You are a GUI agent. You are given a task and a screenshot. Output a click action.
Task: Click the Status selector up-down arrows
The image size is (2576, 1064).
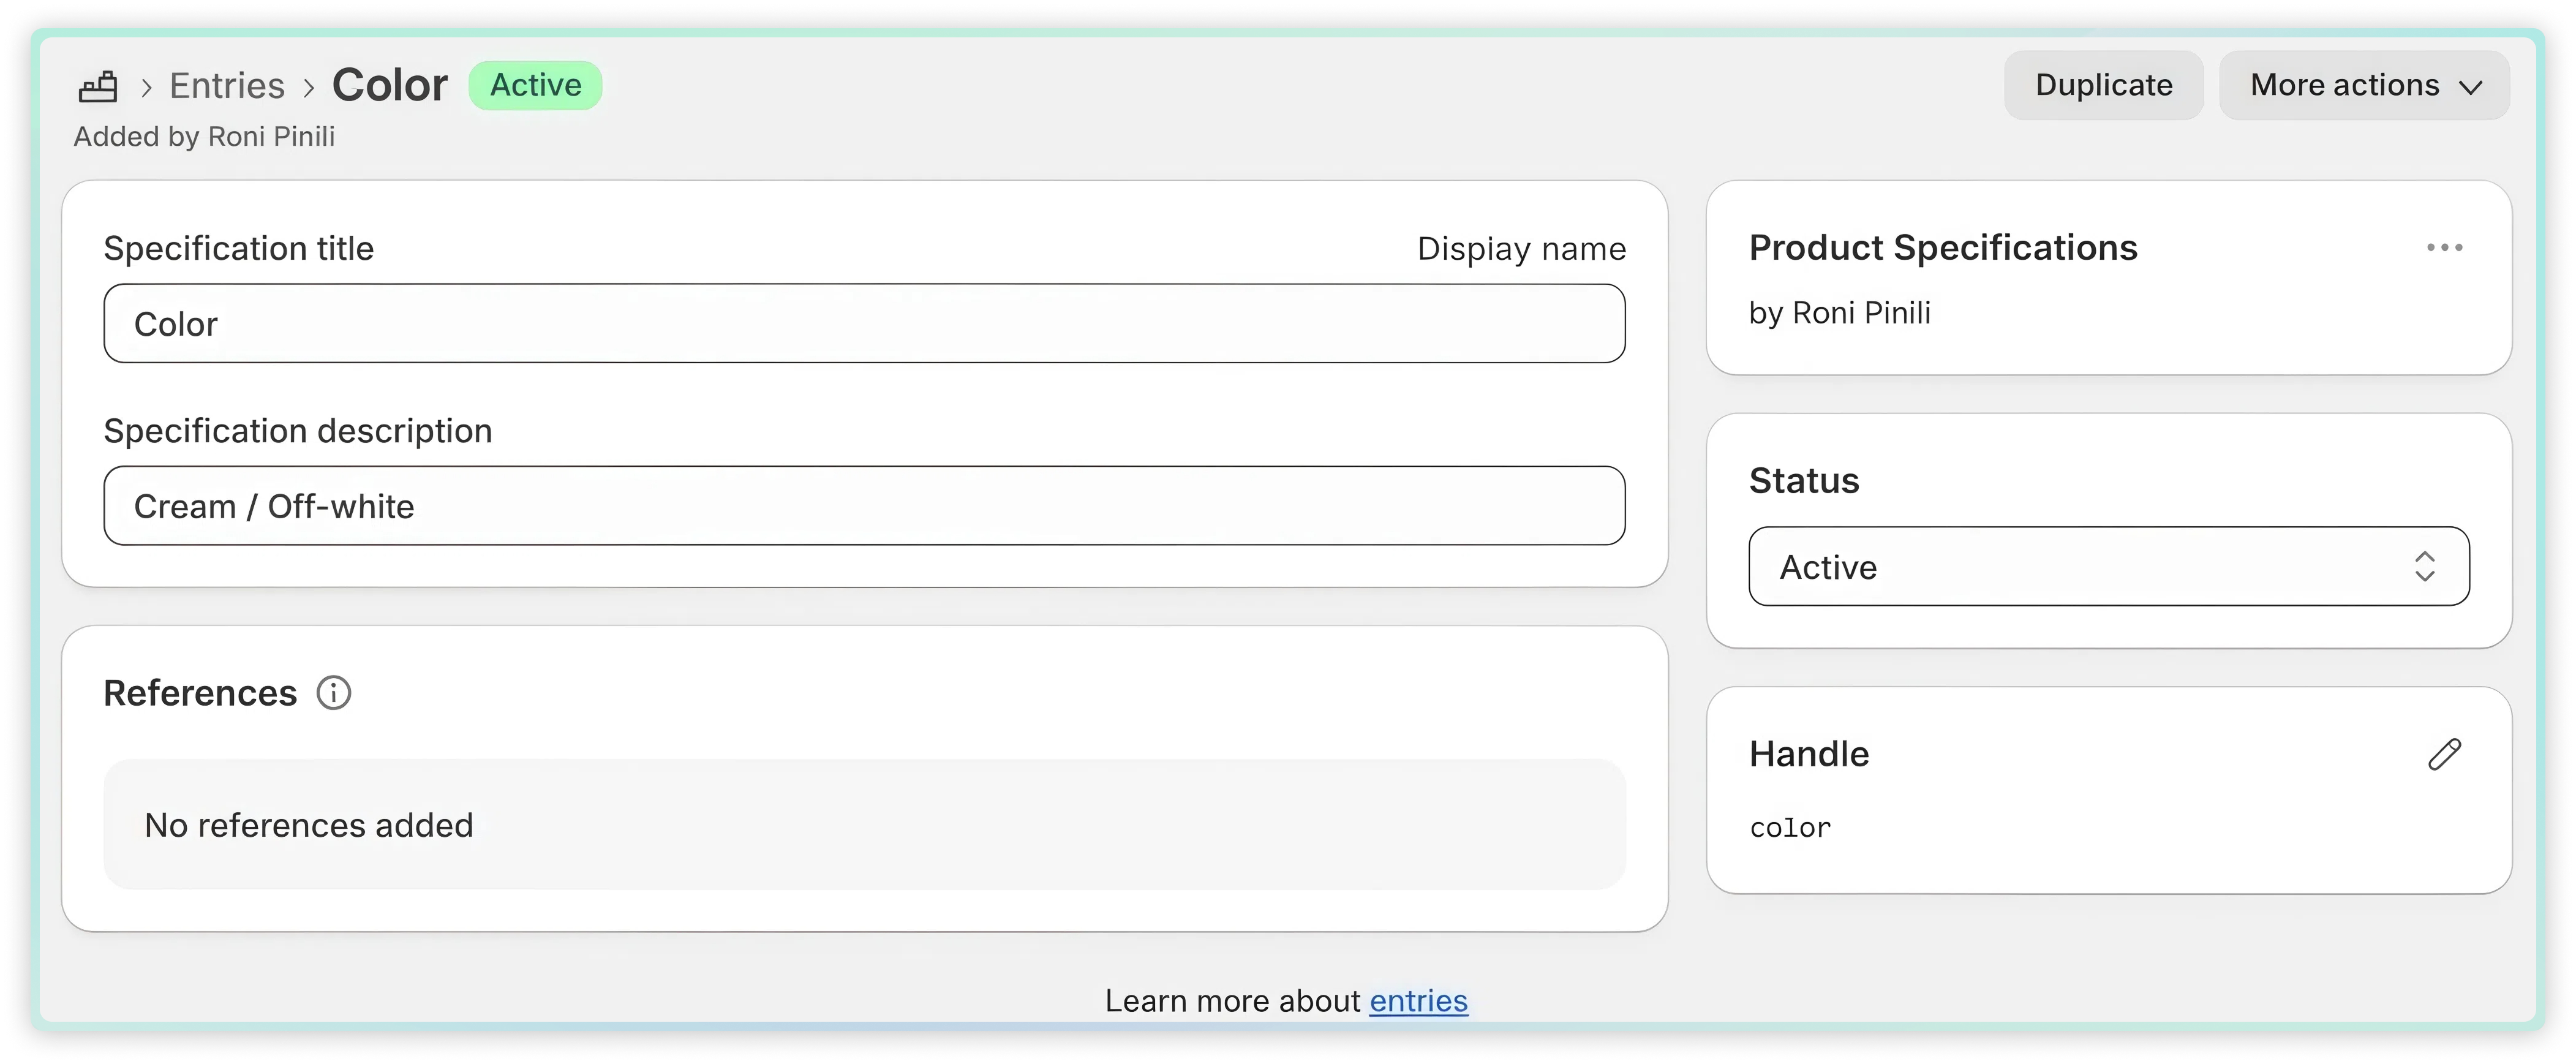click(x=2424, y=567)
